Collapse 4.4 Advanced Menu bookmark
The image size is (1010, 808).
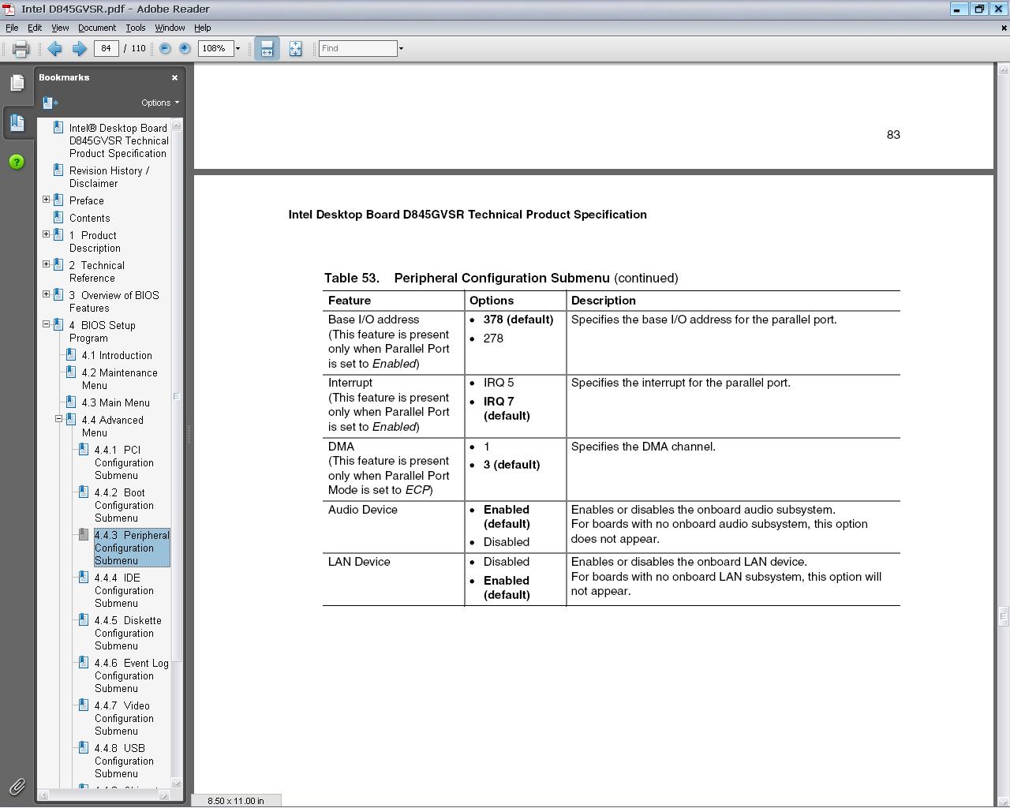(58, 419)
